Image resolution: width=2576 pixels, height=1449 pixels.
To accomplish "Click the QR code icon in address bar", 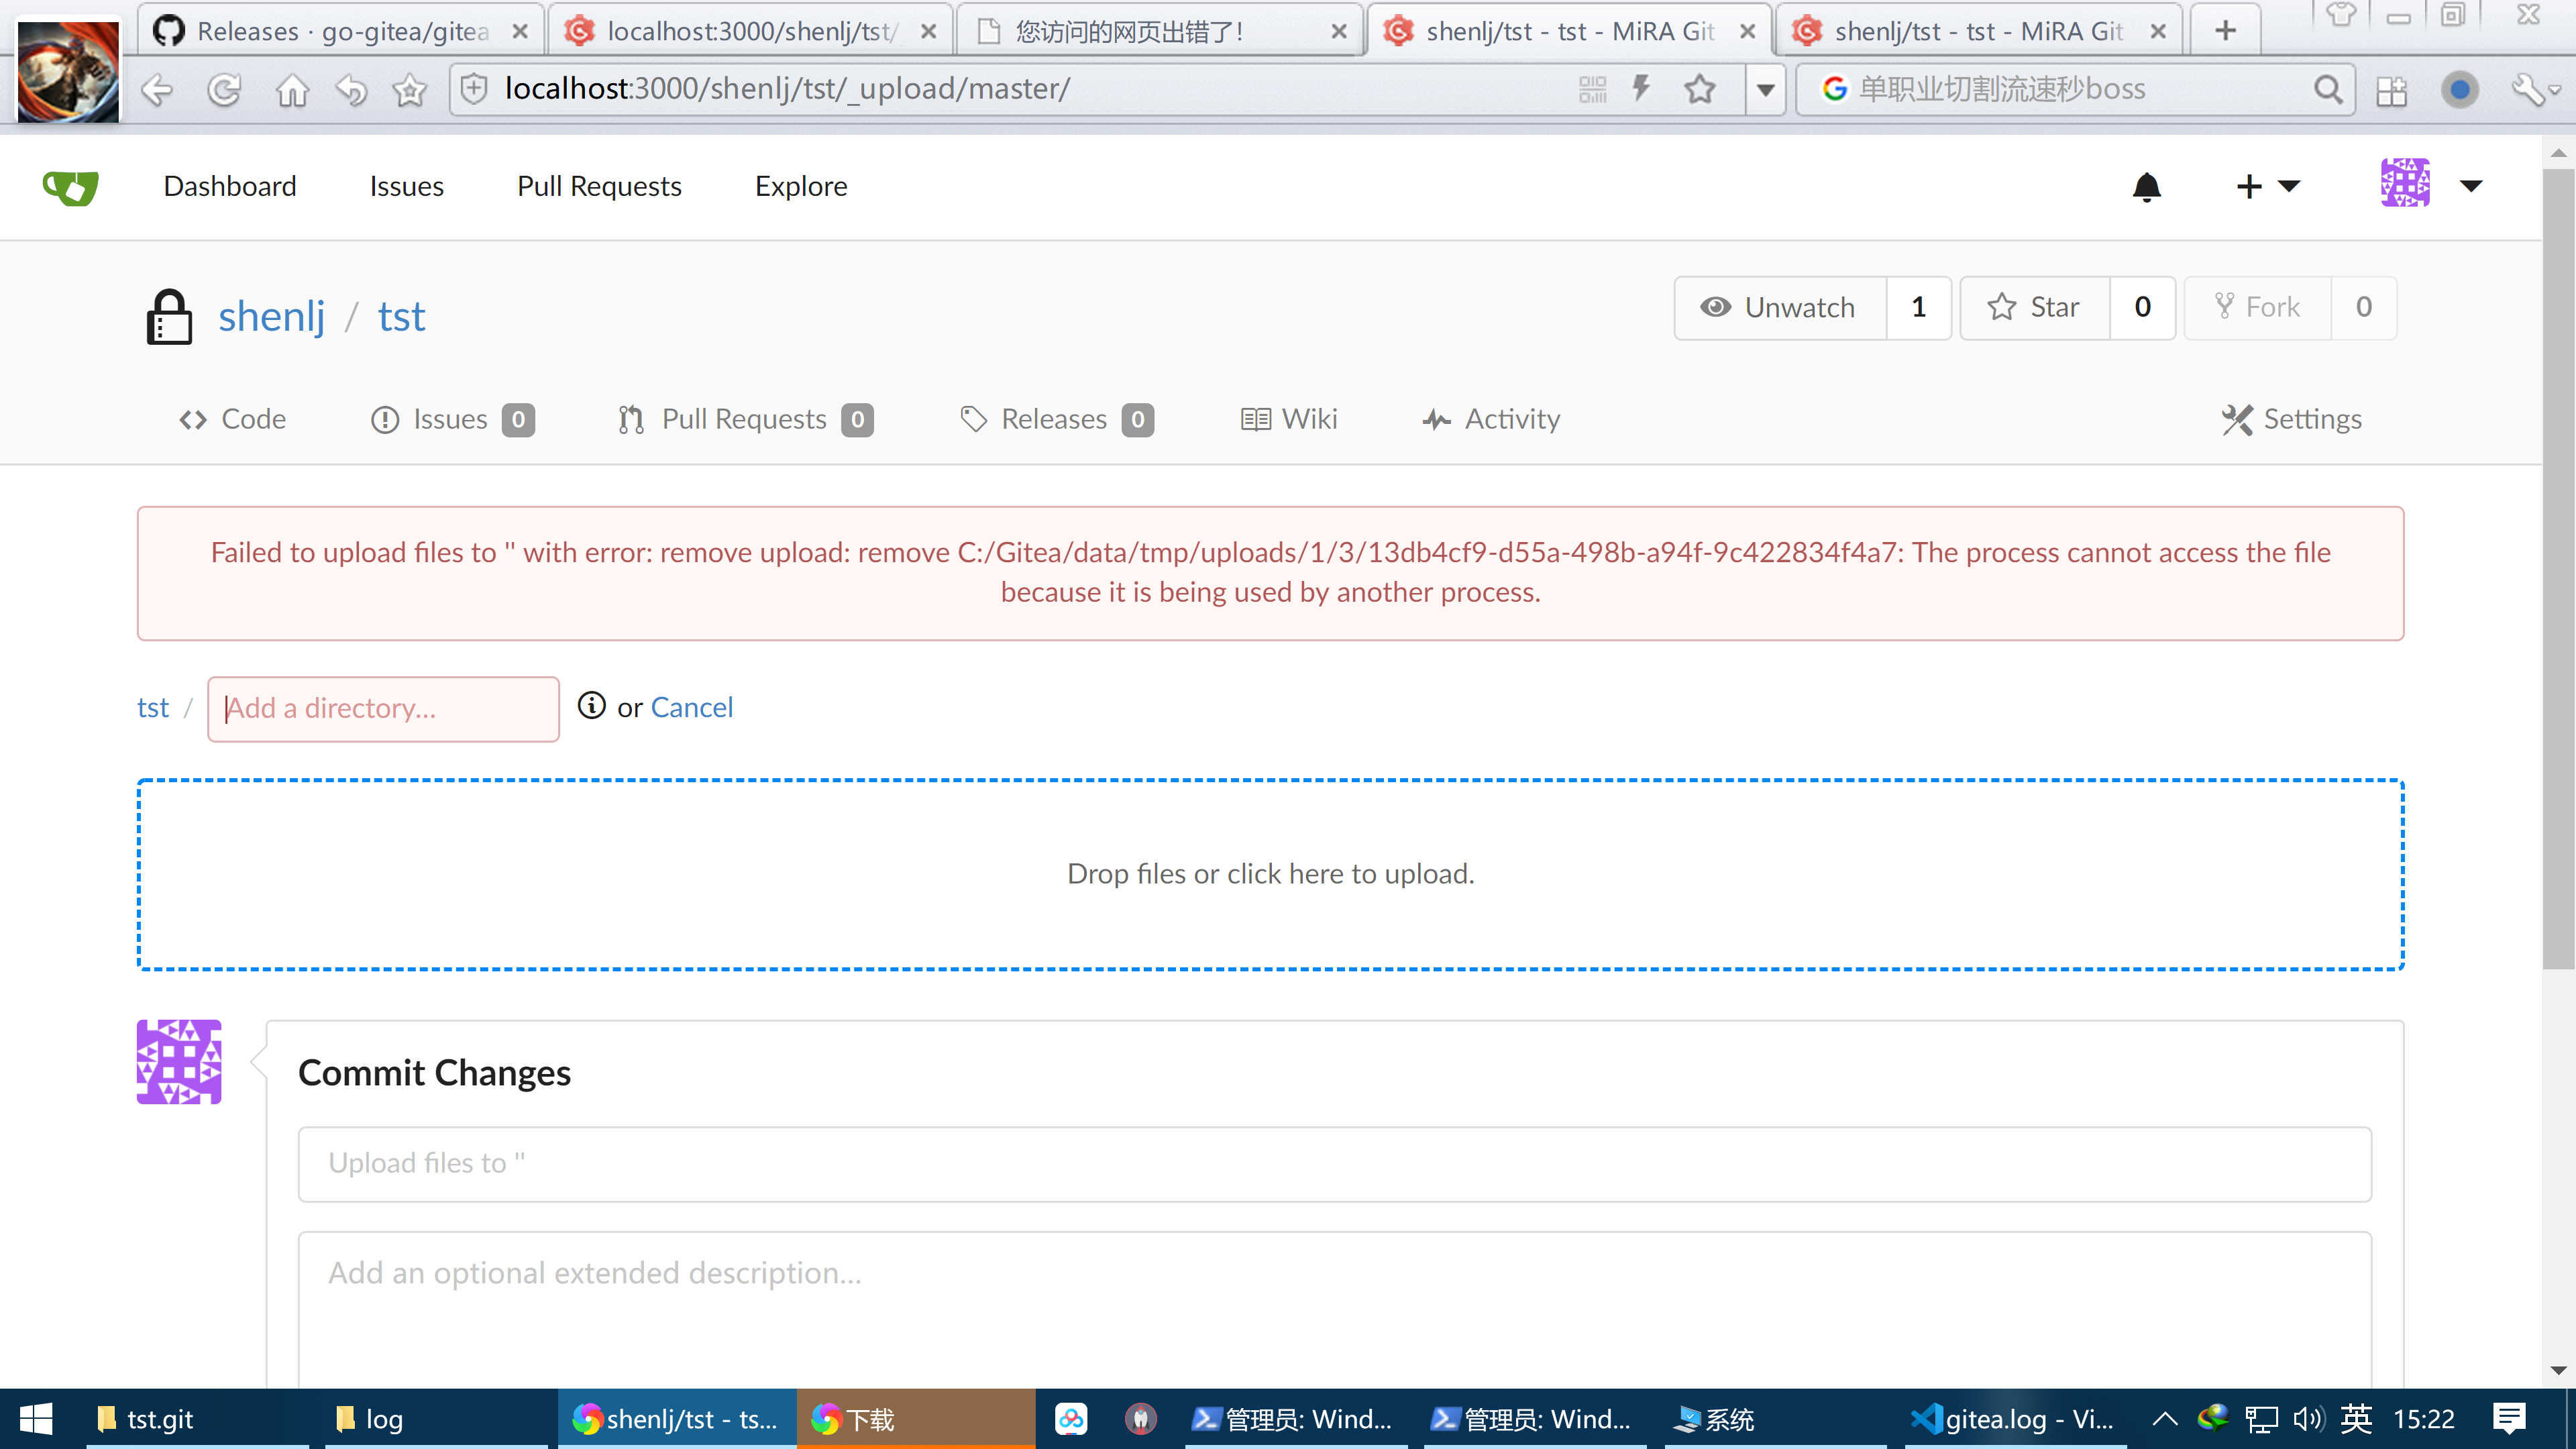I will tap(1592, 90).
